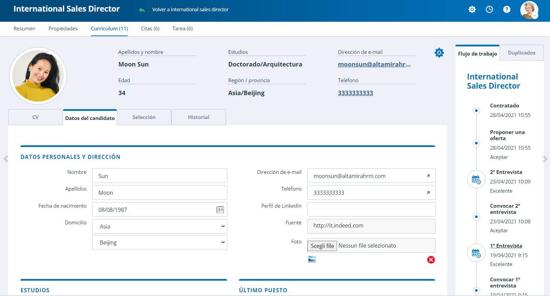Switch to Duplicados tab
Screen dimensions: 550x296
coord(521,53)
